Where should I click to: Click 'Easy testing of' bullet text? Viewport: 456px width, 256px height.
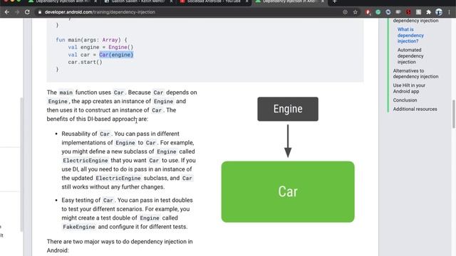pos(81,201)
